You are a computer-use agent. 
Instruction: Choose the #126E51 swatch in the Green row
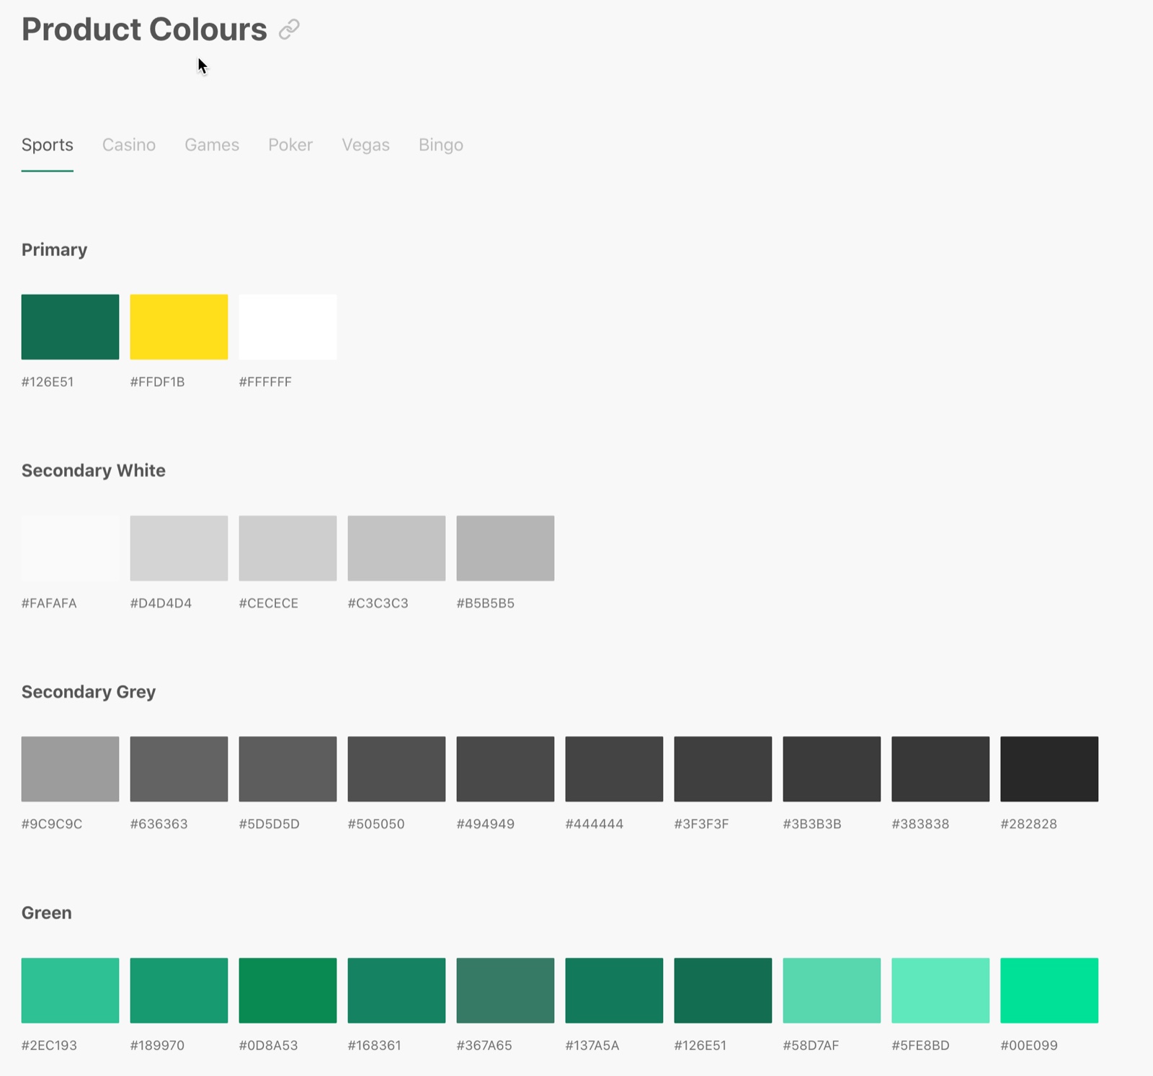tap(723, 990)
